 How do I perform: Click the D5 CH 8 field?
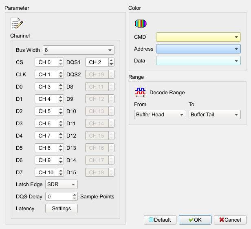pyautogui.click(x=46, y=148)
